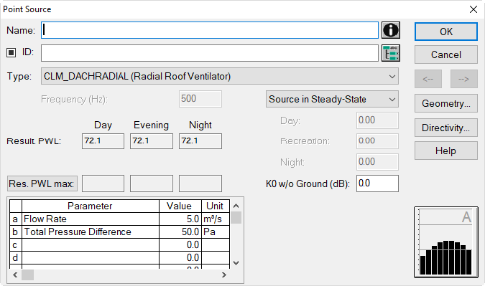The height and width of the screenshot is (286, 485).
Task: Focus the ID input field
Action: coord(209,53)
